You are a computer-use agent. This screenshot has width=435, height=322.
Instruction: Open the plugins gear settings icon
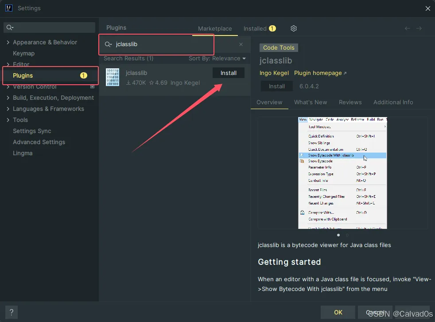[x=294, y=28]
